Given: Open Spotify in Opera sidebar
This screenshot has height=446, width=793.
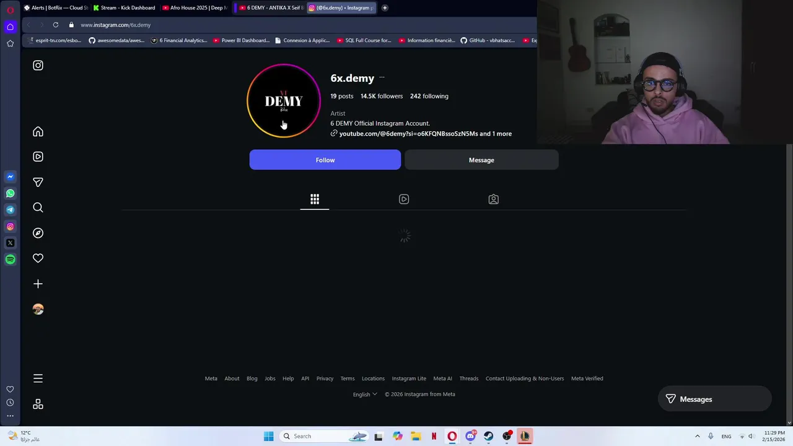Looking at the screenshot, I should tap(10, 260).
